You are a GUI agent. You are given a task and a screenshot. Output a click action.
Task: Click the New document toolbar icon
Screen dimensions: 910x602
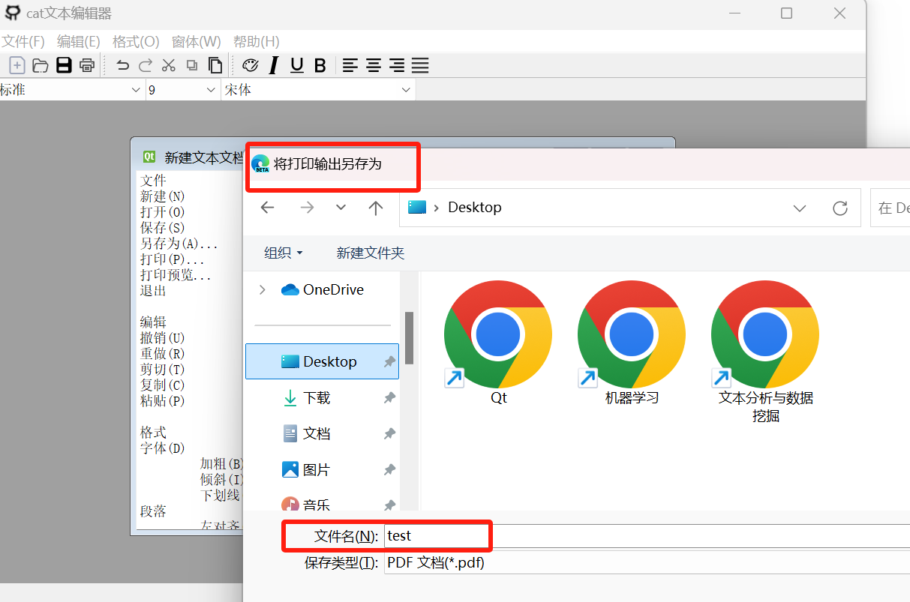click(x=17, y=65)
